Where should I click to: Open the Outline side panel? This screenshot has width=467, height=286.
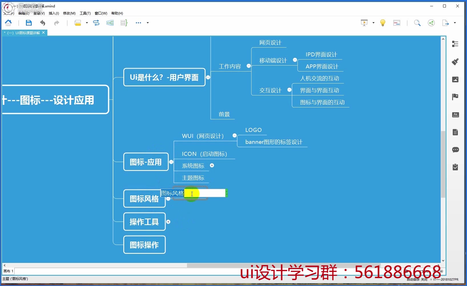tap(455, 44)
